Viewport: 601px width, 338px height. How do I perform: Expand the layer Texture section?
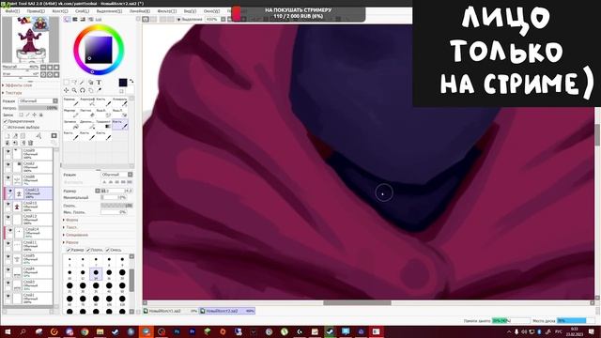point(12,93)
